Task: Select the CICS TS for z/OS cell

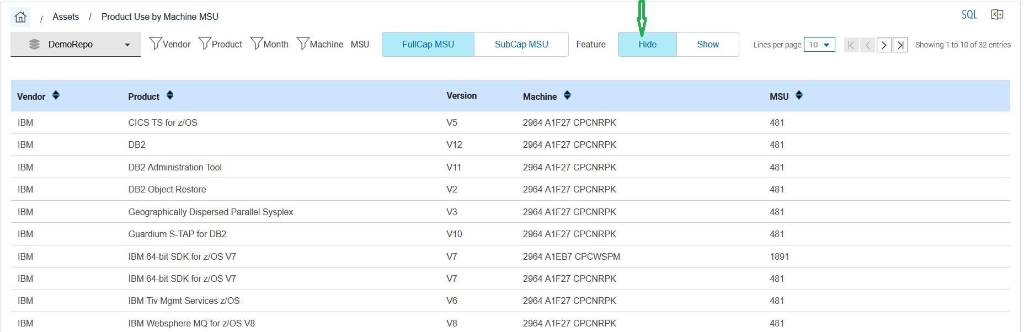Action: 163,122
